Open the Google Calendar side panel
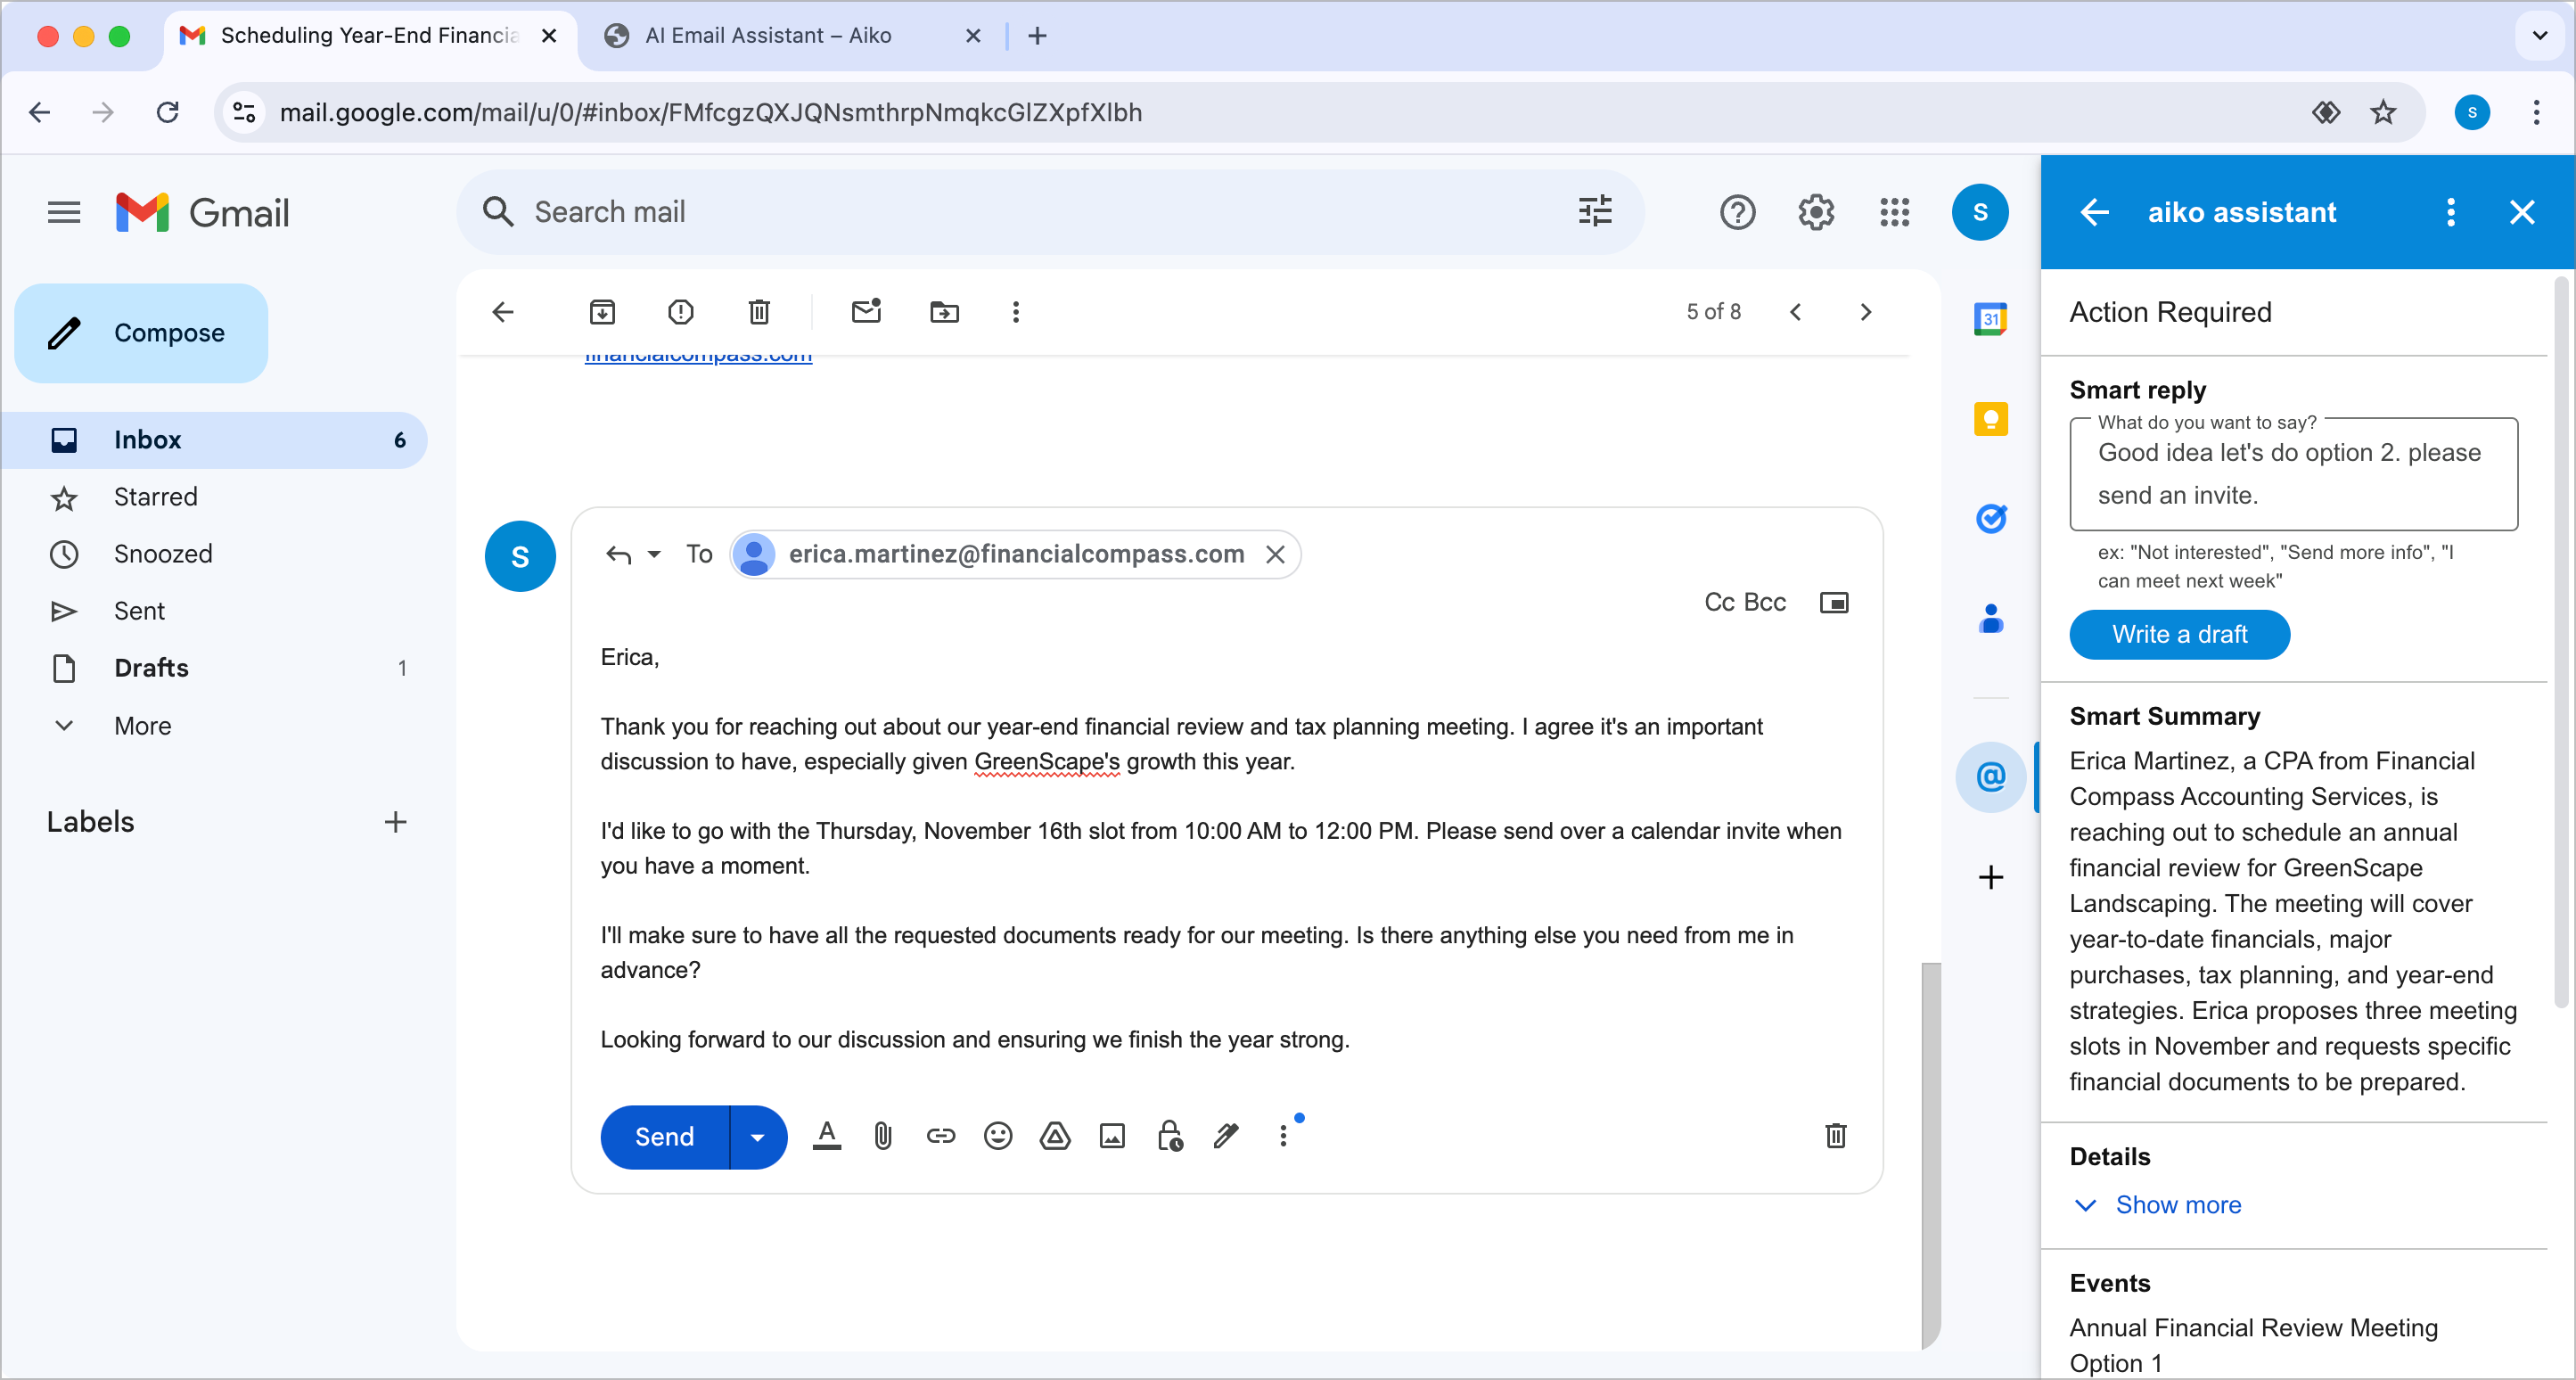2576x1380 pixels. click(1990, 318)
